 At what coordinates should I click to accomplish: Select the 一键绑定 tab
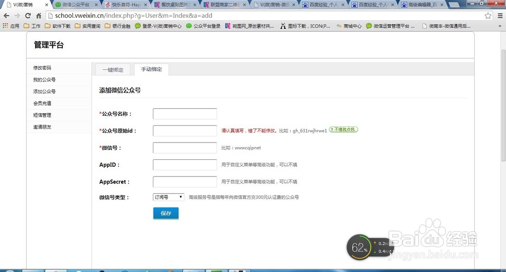point(113,70)
